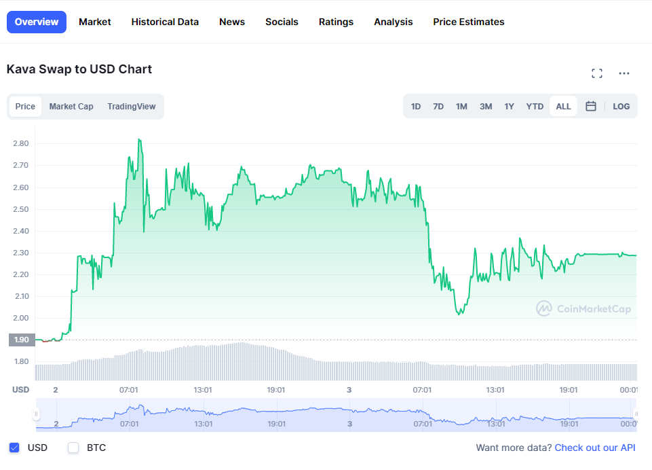This screenshot has height=470, width=652.
Task: Uncheck the USD price checkbox
Action: (x=14, y=448)
